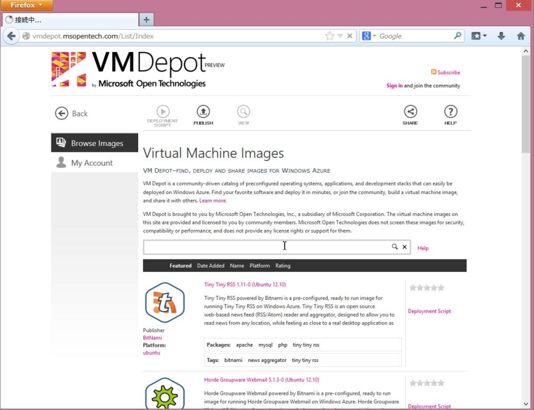Sort images by Rating
534x410 pixels.
point(282,266)
